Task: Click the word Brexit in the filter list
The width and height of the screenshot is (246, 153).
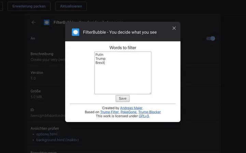Action: click(100, 63)
